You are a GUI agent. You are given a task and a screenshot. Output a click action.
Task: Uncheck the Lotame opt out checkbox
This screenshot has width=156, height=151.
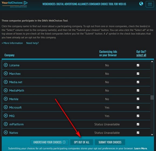point(138,65)
